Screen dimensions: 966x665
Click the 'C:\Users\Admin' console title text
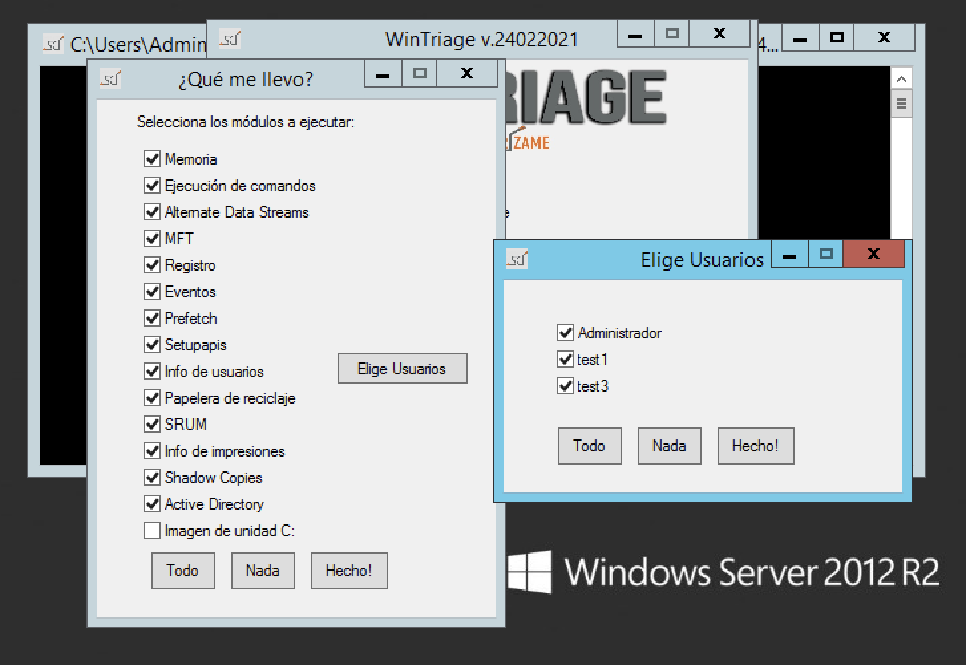[138, 44]
